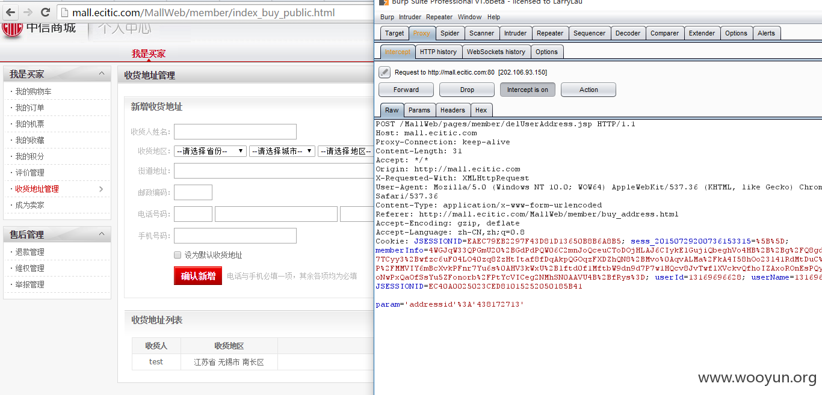This screenshot has height=395, width=822.
Task: Click the browser back arrow
Action: [10, 12]
